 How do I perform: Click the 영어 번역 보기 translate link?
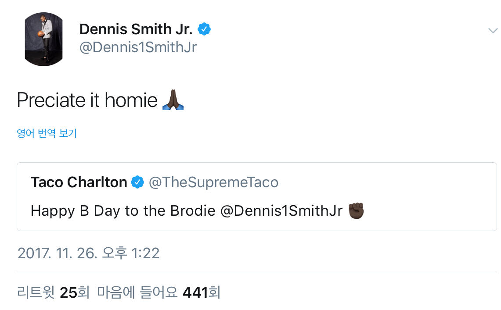click(47, 133)
